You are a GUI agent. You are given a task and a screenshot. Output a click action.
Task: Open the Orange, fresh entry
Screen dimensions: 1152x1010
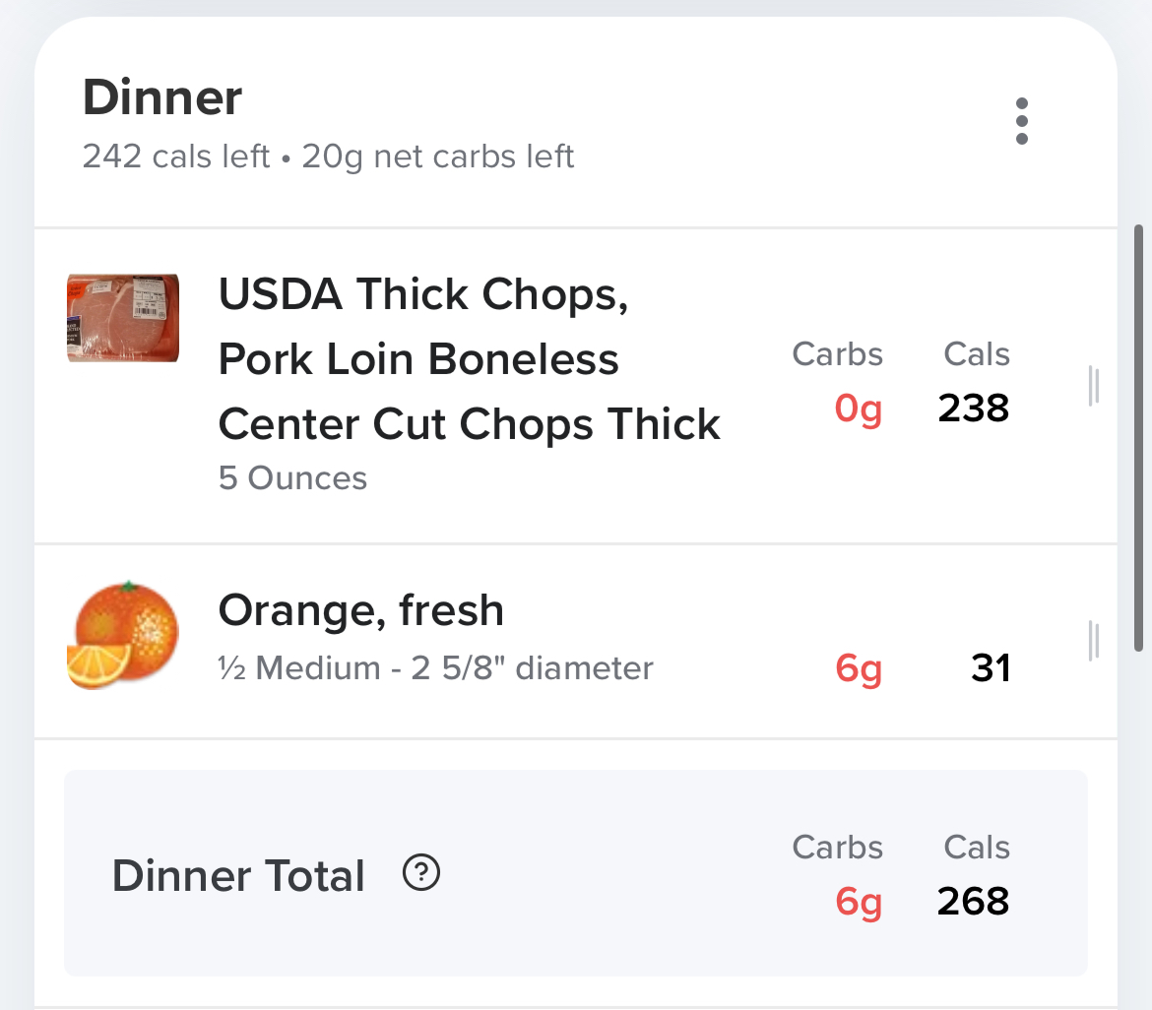360,610
